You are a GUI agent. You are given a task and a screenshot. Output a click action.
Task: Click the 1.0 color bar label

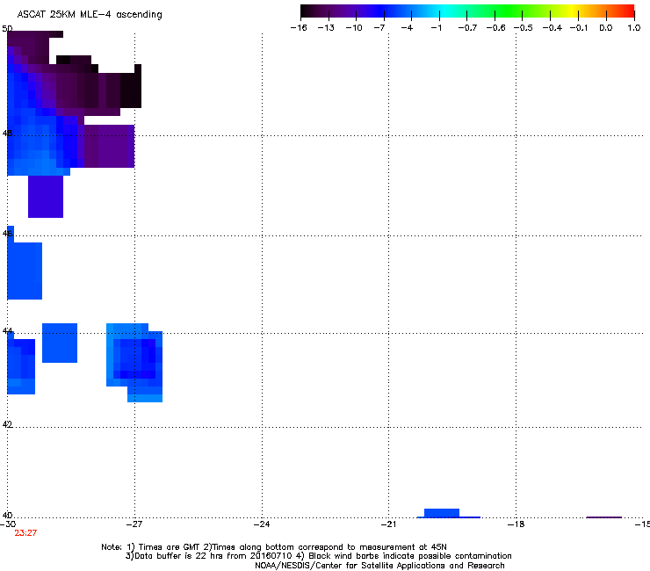tap(634, 28)
